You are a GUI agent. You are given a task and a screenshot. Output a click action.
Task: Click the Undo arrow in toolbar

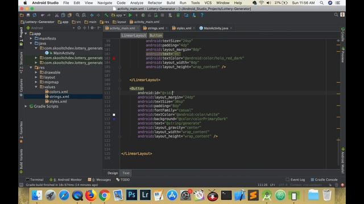[x=43, y=15]
